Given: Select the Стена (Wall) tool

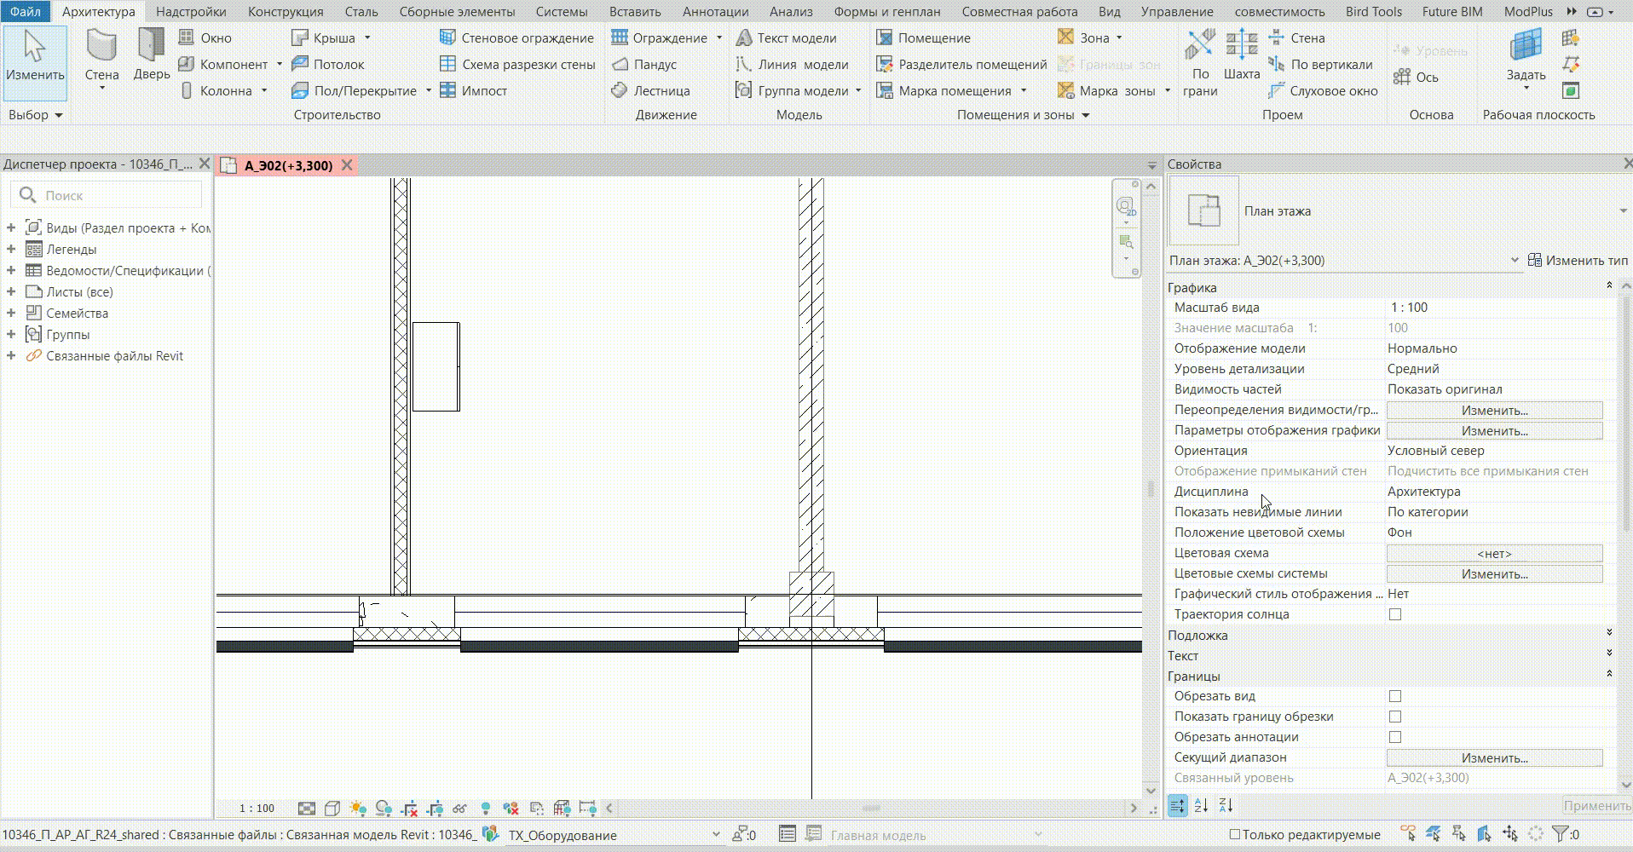Looking at the screenshot, I should point(101,56).
